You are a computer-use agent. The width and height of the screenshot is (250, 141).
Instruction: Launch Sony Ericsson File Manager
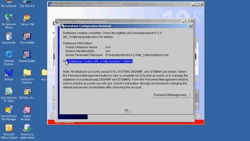(x=9, y=113)
